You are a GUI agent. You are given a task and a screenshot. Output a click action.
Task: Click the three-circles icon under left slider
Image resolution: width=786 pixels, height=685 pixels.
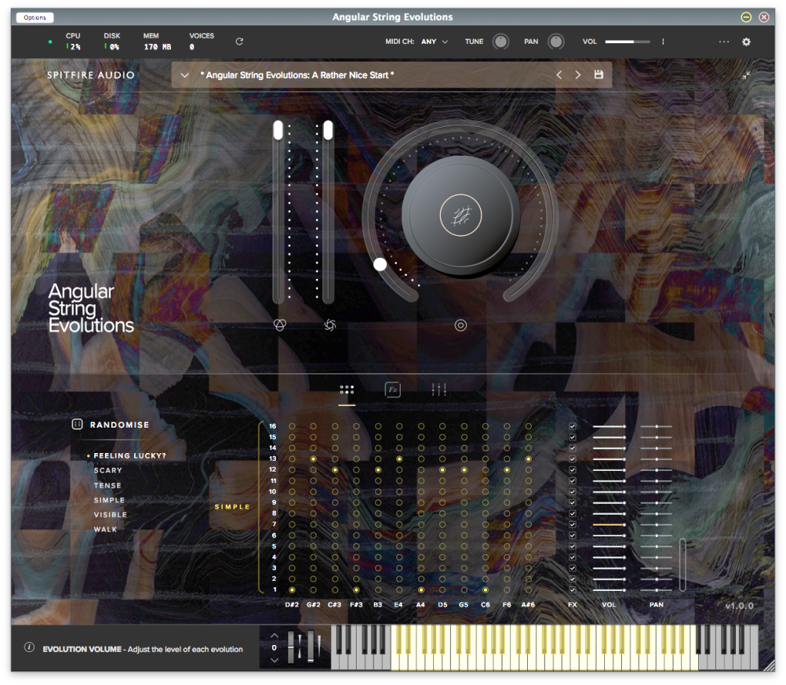click(x=280, y=325)
